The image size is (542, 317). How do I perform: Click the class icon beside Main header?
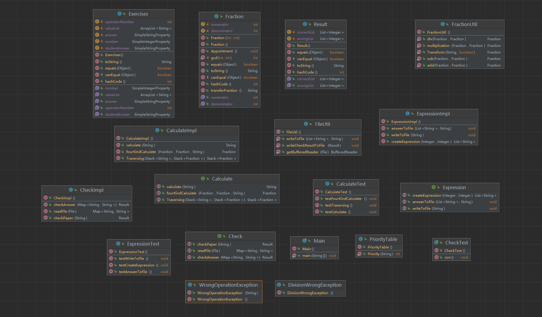click(x=304, y=241)
